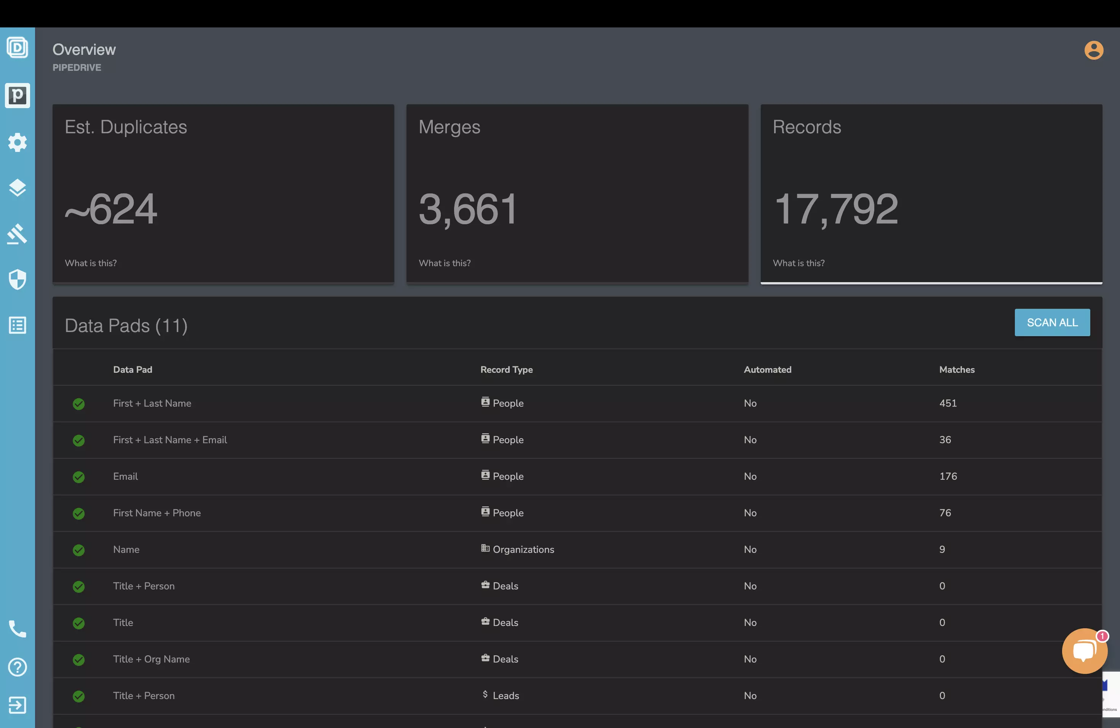
Task: Select Pipedrive from the sidebar navigation menu
Action: 18,96
